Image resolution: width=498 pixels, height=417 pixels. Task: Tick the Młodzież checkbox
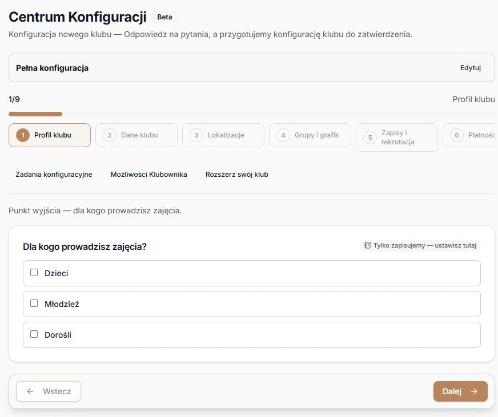[x=34, y=303]
